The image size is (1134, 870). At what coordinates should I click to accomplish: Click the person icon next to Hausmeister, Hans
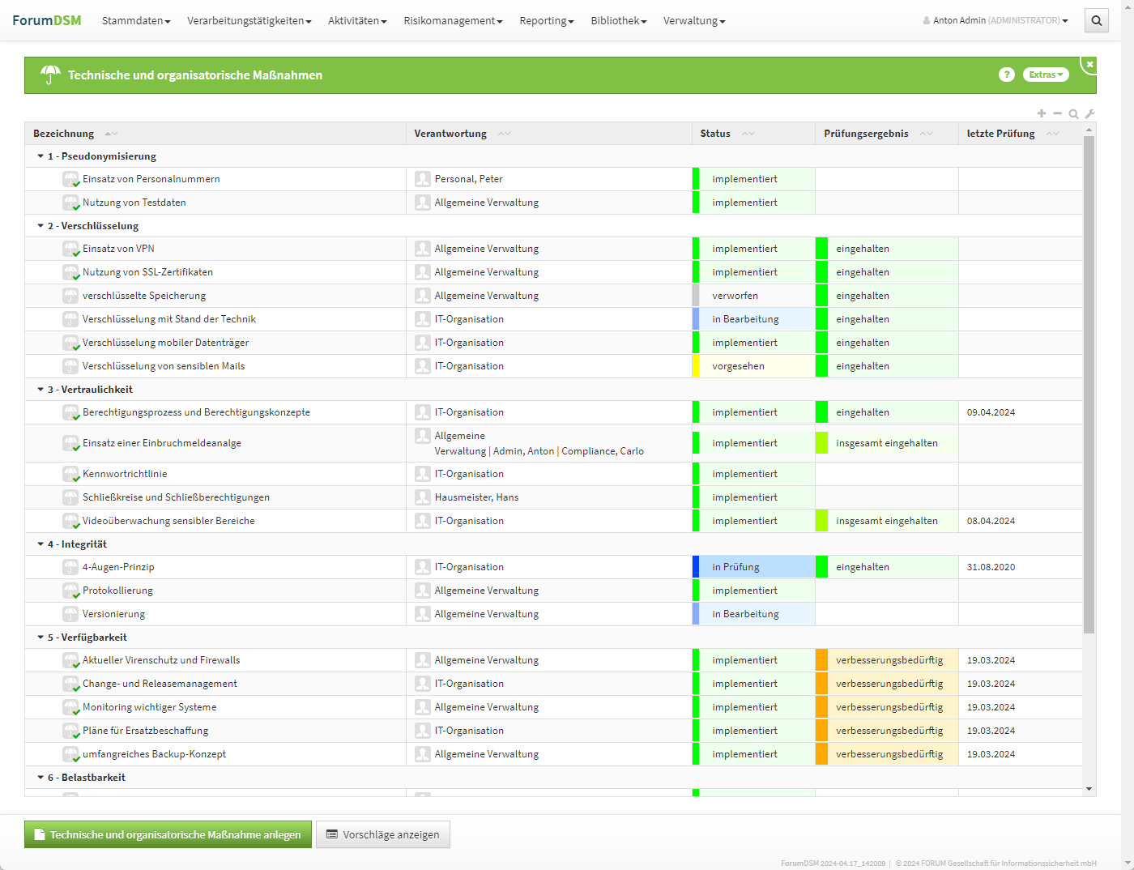point(422,497)
